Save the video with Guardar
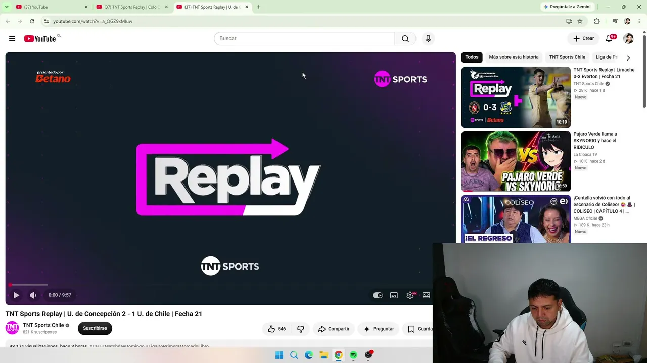The image size is (647, 363). pos(420,329)
